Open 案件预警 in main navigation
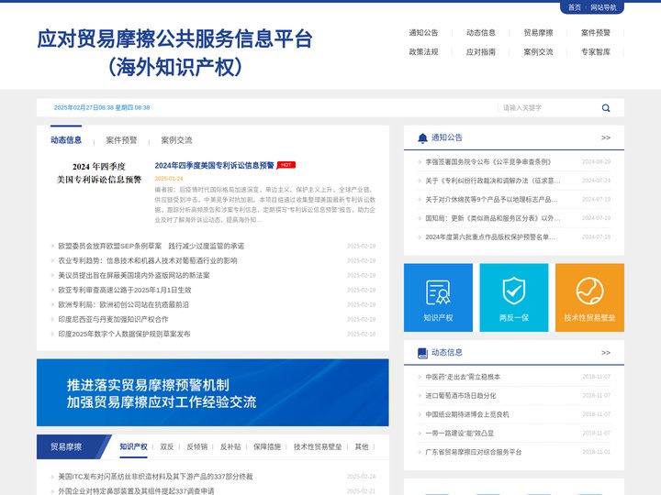Image resolution: width=661 pixels, height=495 pixels. [x=595, y=32]
